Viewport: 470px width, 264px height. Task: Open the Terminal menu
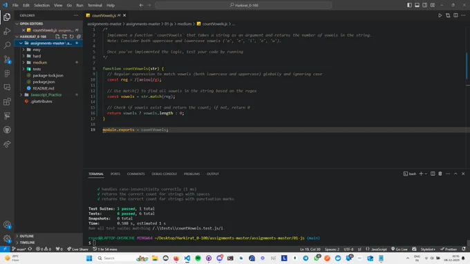click(95, 5)
